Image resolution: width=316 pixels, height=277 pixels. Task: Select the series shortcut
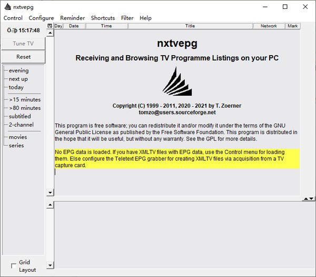click(16, 146)
